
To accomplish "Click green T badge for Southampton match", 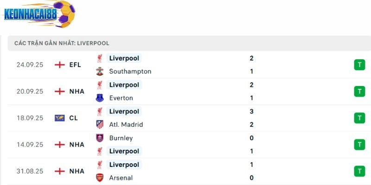I will (359, 65).
